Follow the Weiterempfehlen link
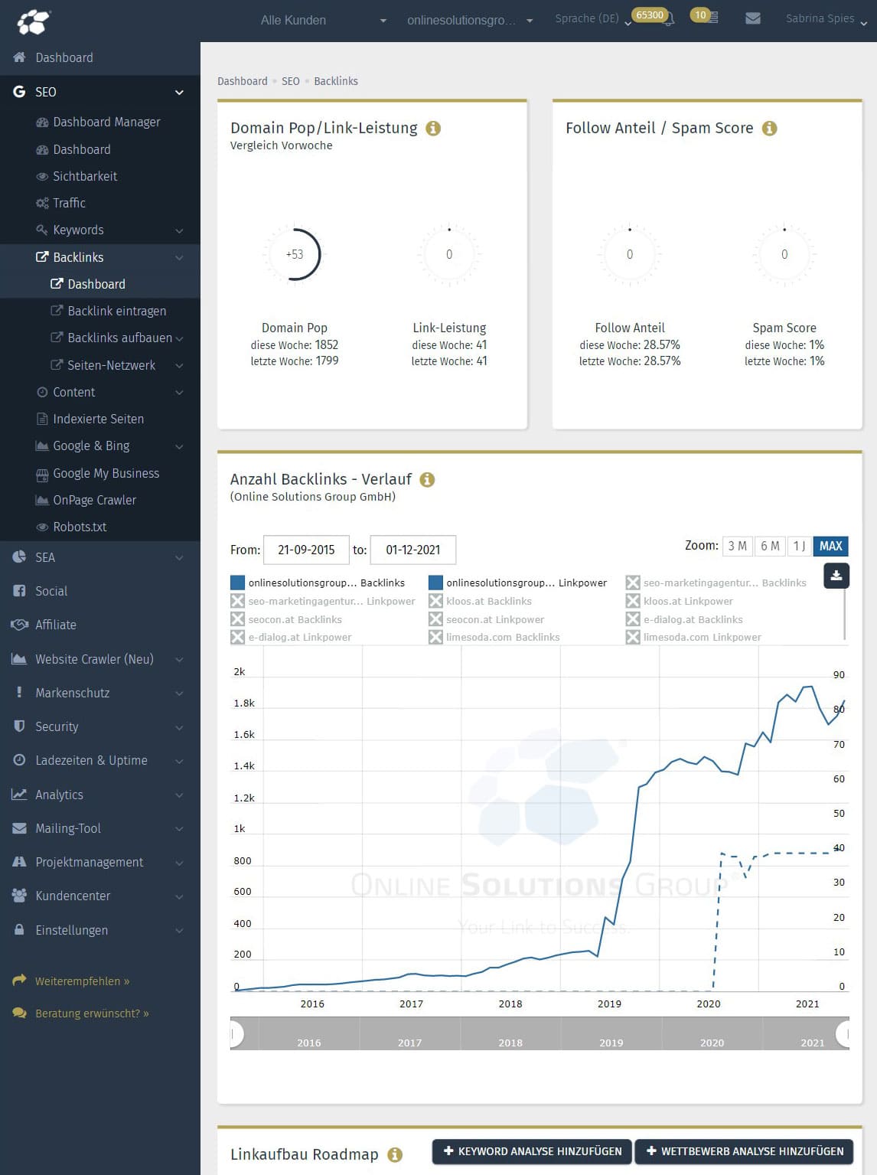Screen dimensions: 877x1175 click(82, 981)
